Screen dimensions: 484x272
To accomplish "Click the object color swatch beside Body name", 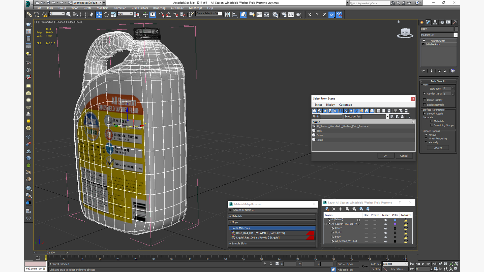I will pos(456,29).
